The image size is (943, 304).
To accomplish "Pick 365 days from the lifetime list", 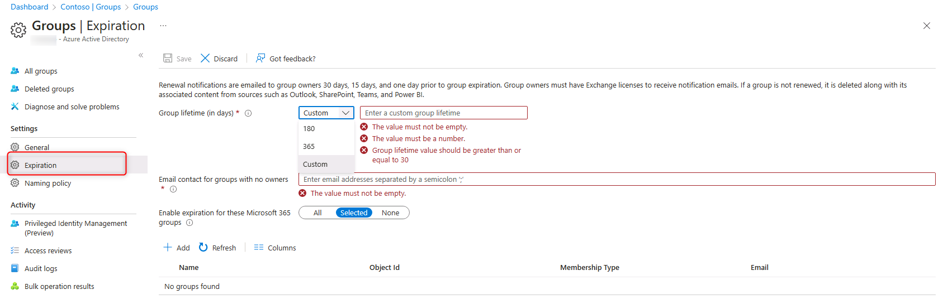I will click(309, 147).
